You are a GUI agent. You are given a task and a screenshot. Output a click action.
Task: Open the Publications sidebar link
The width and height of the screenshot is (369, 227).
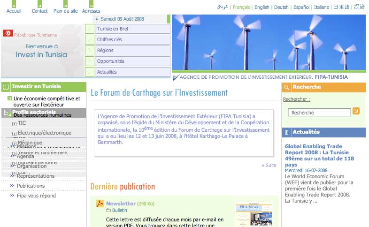[31, 186]
